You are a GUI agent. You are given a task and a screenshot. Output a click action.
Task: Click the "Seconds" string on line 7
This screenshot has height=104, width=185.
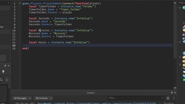60,21
